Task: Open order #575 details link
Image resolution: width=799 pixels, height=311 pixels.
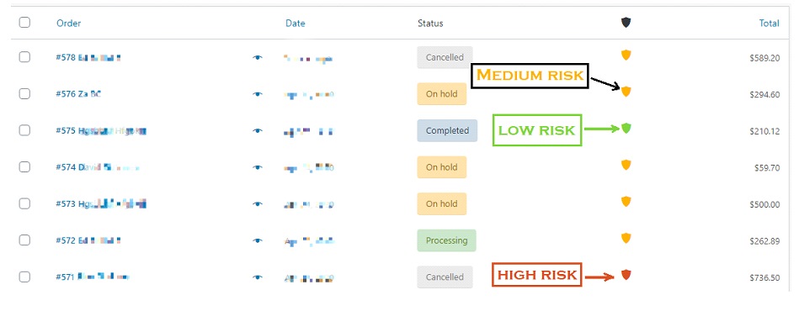Action: pos(101,131)
